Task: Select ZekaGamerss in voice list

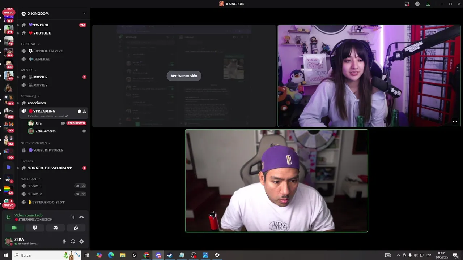Action: 57,131
